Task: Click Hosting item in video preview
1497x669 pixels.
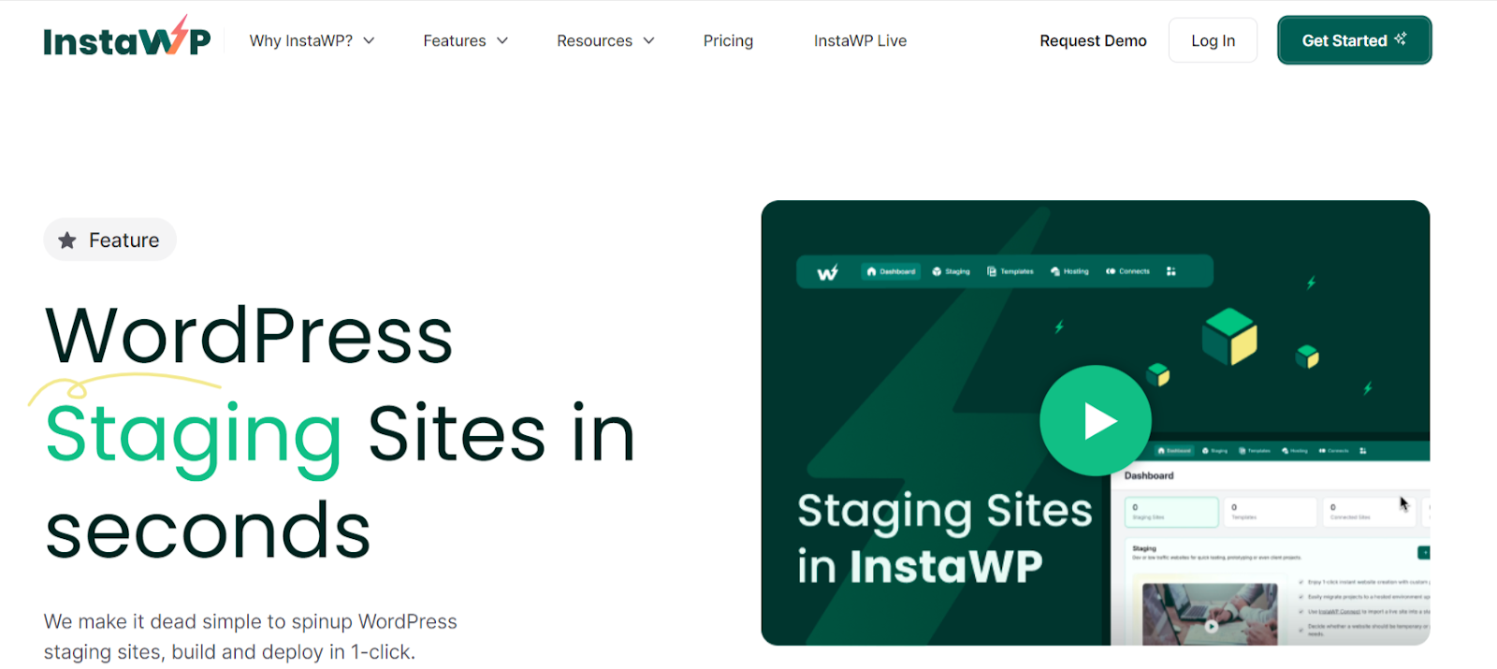Action: pos(1069,271)
